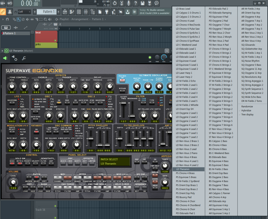Toggle the MONO solo switch
This screenshot has width=268, height=219.
[x=12, y=164]
